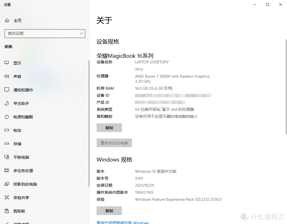287x224 pixels.
Task: Select the 电池 battery icon
Action: 6,130
